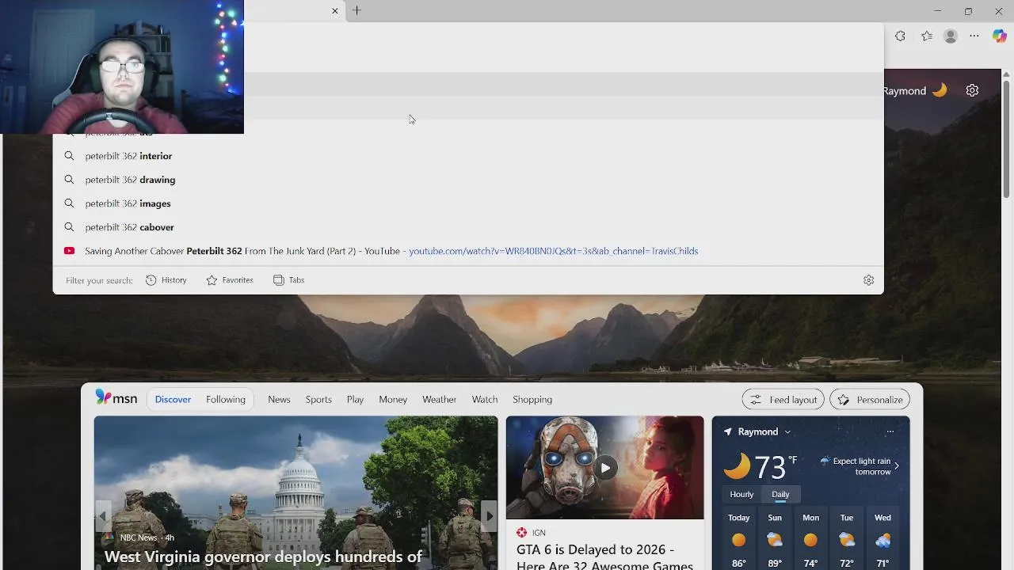The height and width of the screenshot is (570, 1014).
Task: Click the YouTube icon beside video suggestion
Action: [69, 251]
